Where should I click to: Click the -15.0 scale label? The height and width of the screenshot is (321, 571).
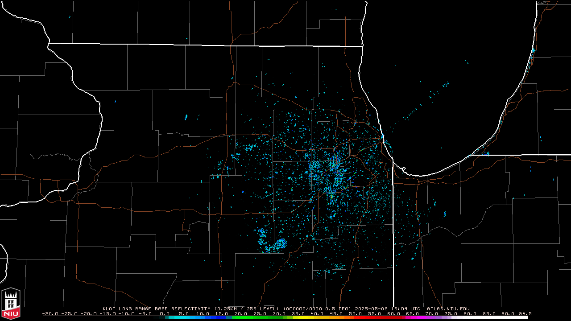coord(108,313)
